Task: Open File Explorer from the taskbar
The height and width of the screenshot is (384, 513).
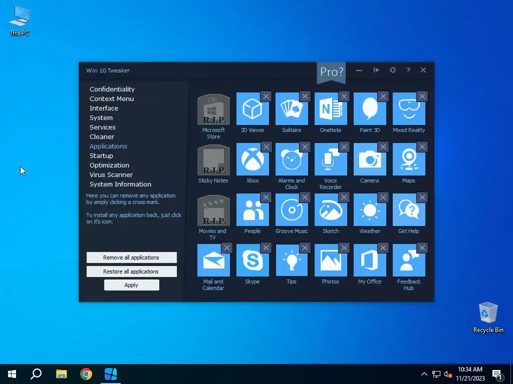Action: pos(61,374)
